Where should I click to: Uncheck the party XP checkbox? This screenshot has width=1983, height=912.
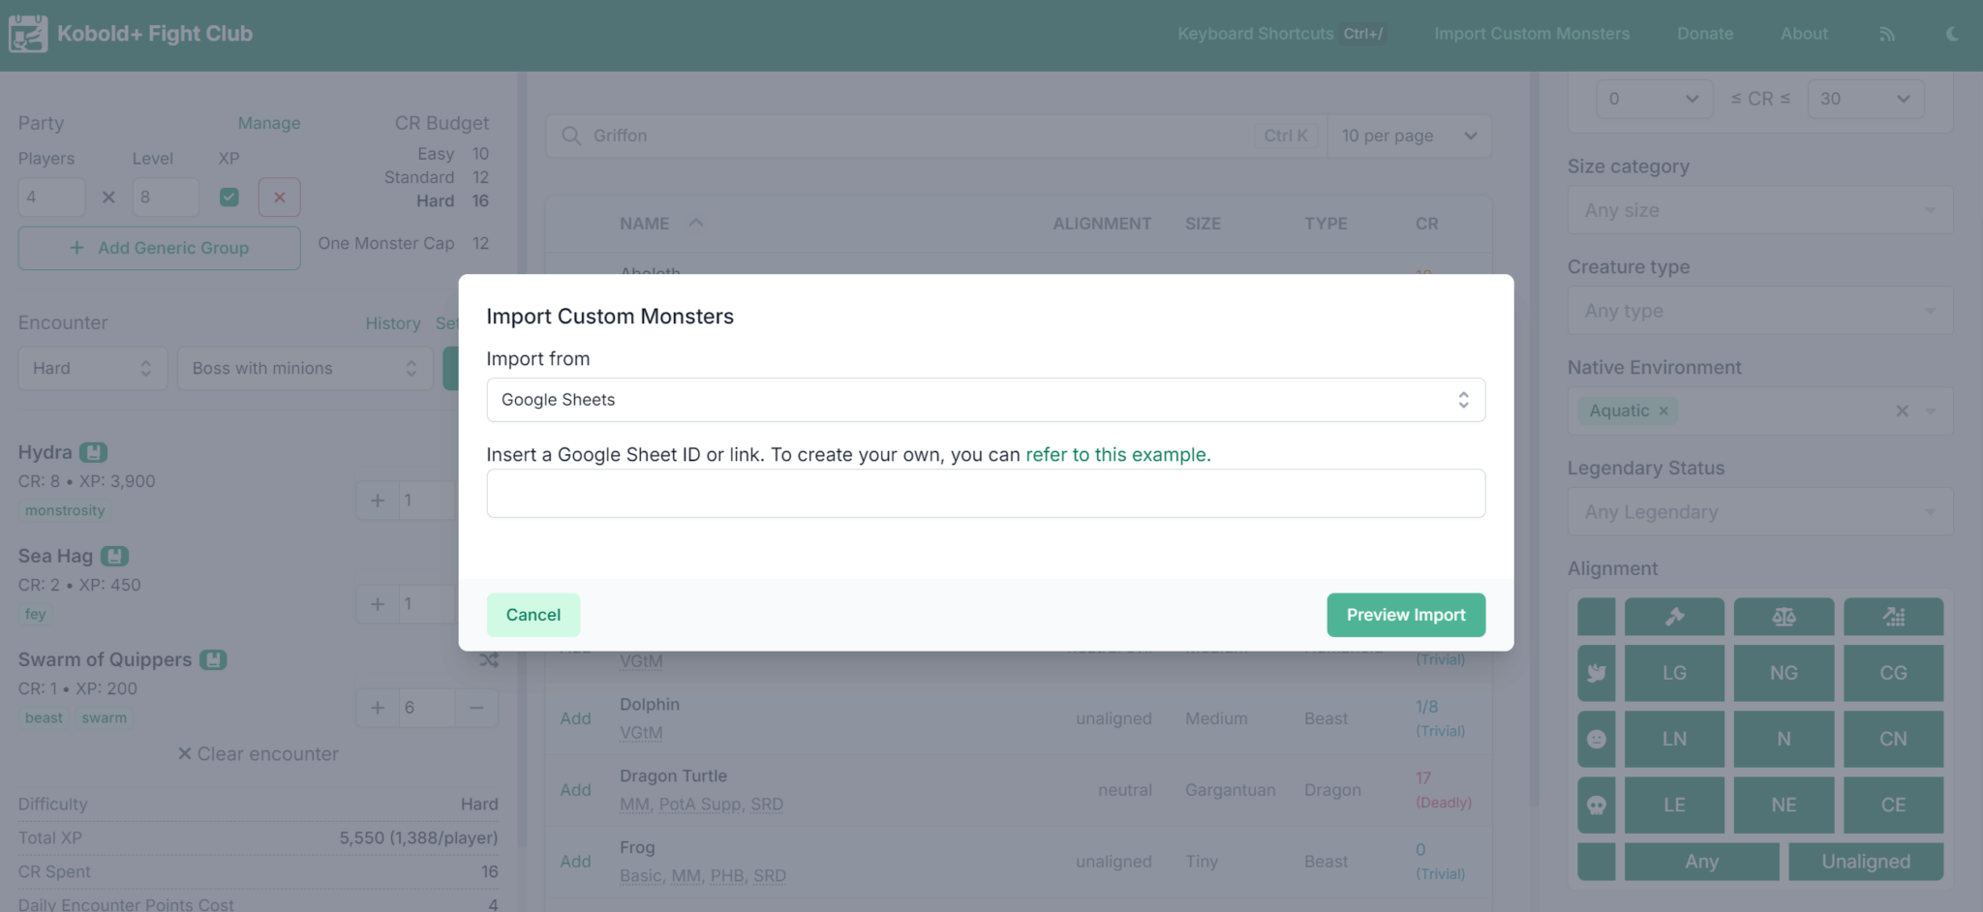229,197
